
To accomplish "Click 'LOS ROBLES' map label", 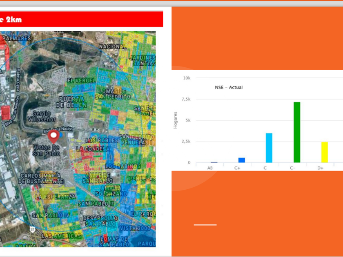I will (102, 140).
